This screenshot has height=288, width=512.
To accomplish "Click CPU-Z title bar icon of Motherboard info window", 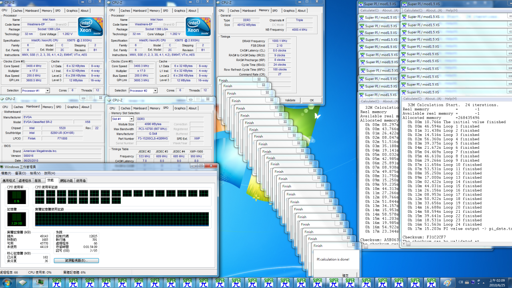I will [x=3, y=98].
